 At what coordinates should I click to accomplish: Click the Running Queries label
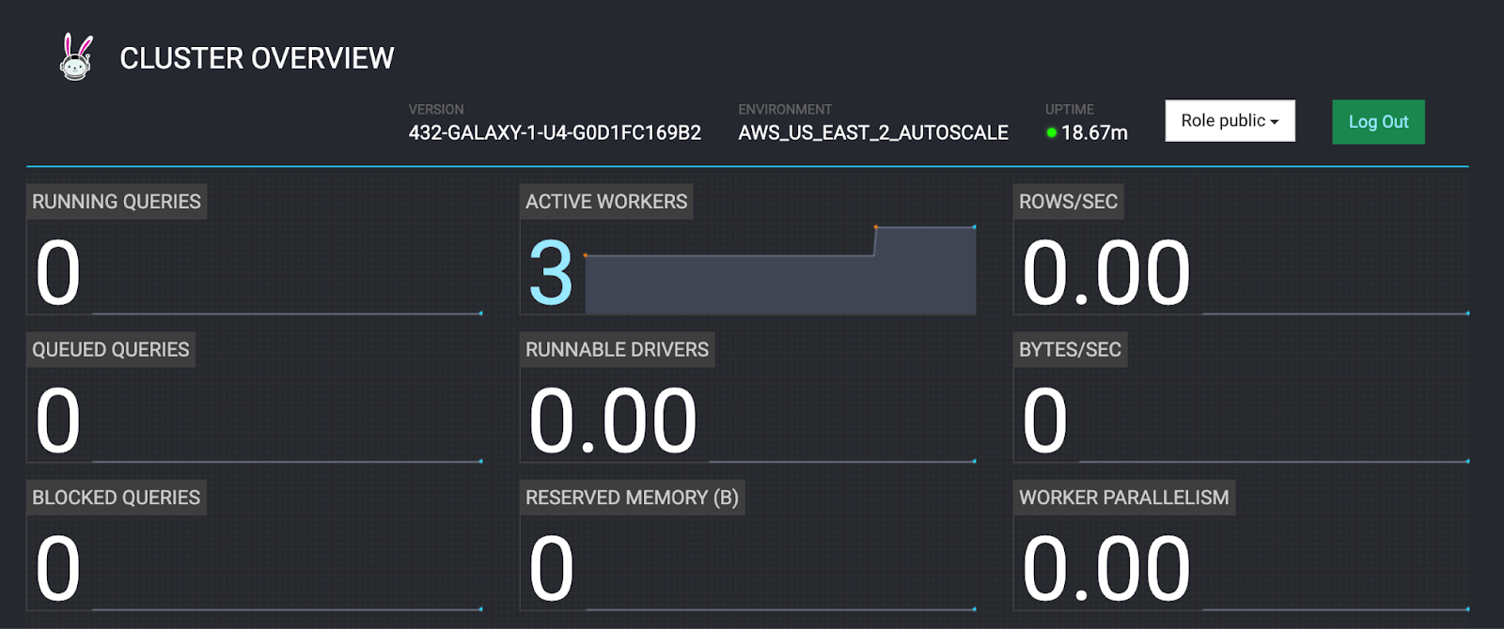pos(117,202)
